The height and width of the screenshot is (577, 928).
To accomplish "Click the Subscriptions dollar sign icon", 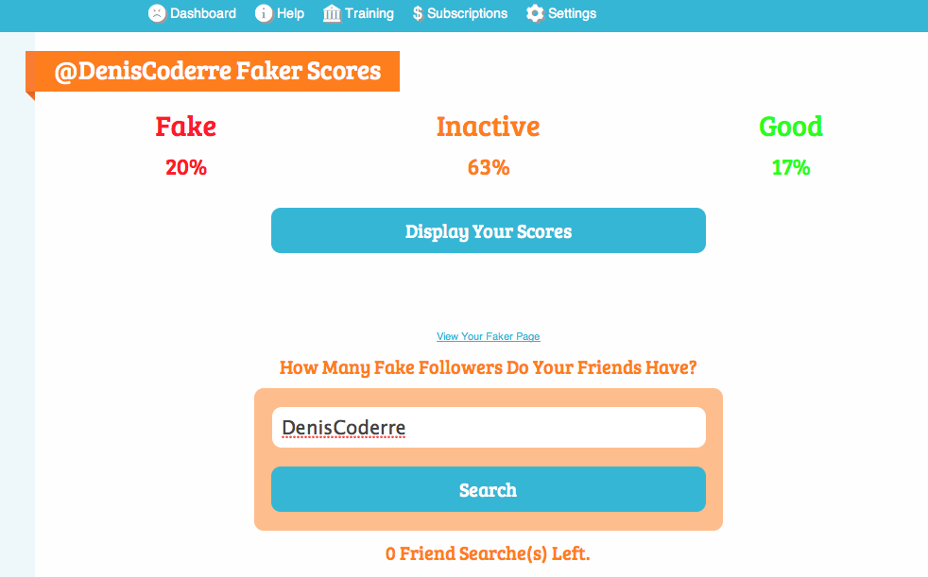I will click(418, 13).
